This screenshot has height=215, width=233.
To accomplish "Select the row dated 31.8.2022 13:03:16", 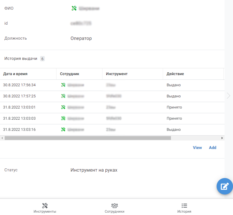I will coord(112,130).
